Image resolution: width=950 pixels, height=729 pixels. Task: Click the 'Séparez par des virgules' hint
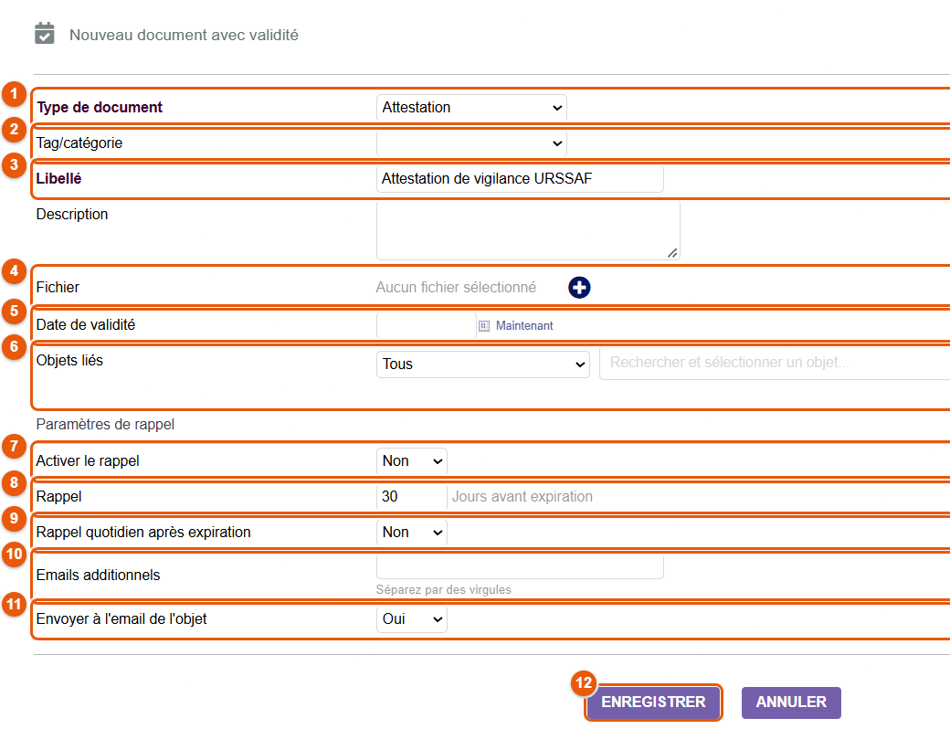point(444,589)
